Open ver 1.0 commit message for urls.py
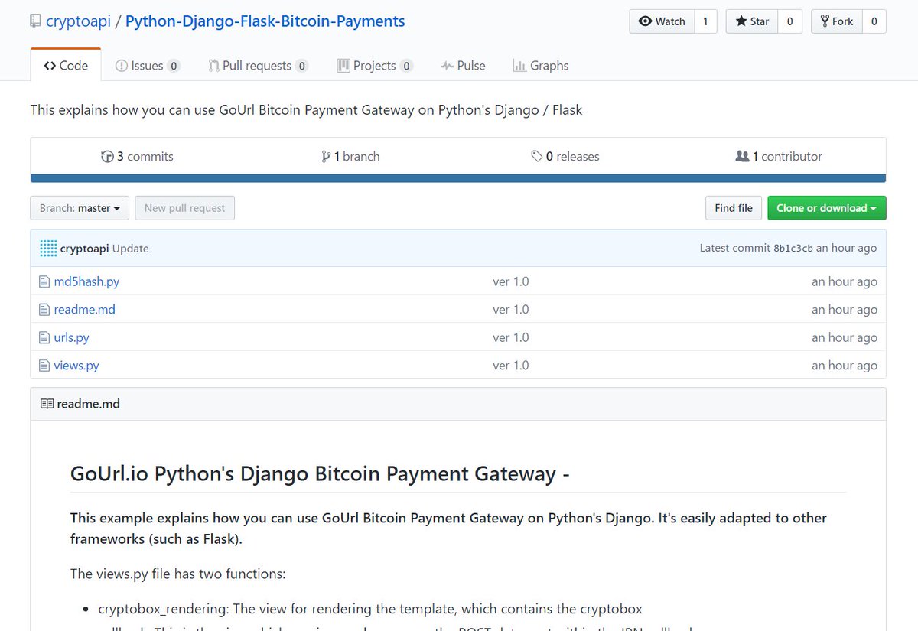The height and width of the screenshot is (631, 918). 511,337
